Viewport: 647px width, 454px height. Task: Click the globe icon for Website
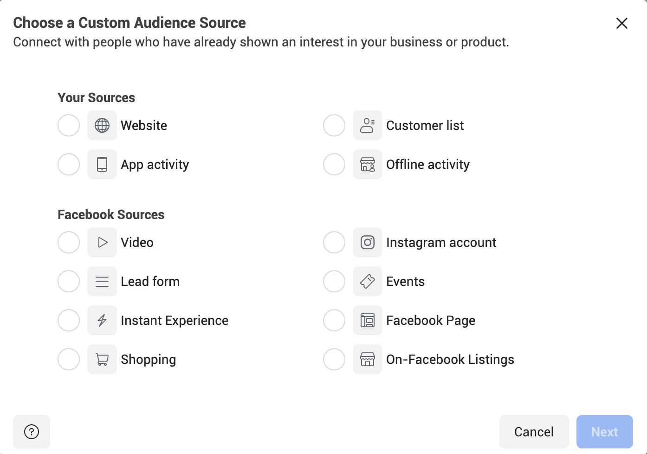pos(102,125)
